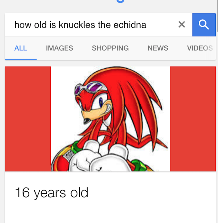Image resolution: width=218 pixels, height=223 pixels.
Task: Click the red panel right of the image
Action: (x=193, y=119)
